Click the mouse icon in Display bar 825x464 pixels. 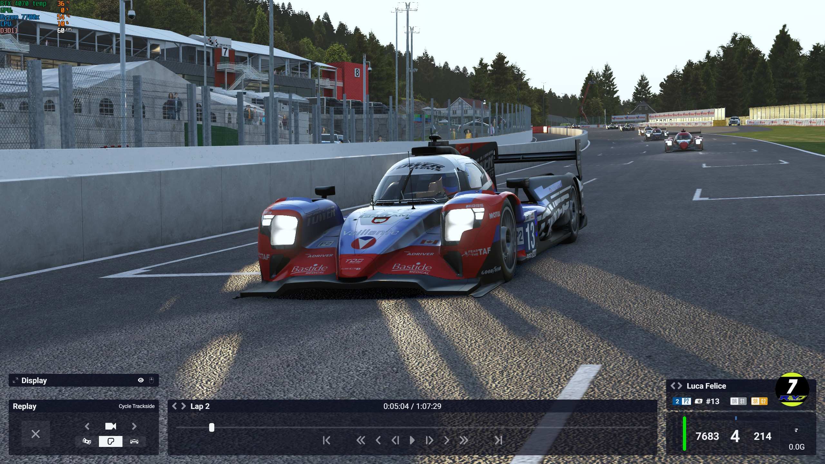click(x=151, y=380)
